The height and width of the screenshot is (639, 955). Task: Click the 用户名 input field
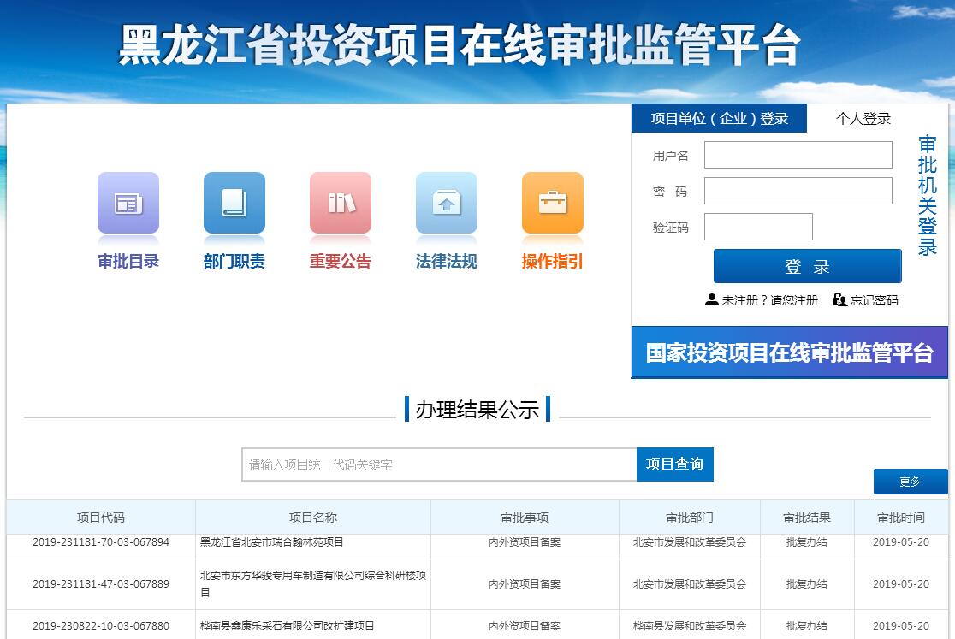(798, 155)
